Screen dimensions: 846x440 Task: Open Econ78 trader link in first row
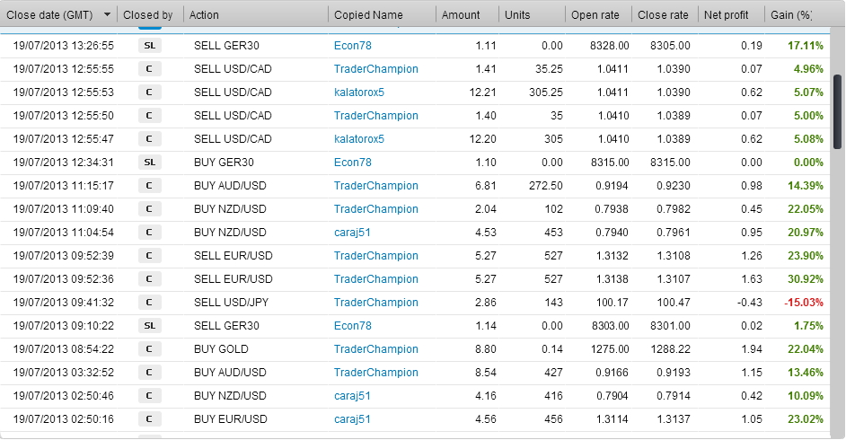tap(353, 46)
